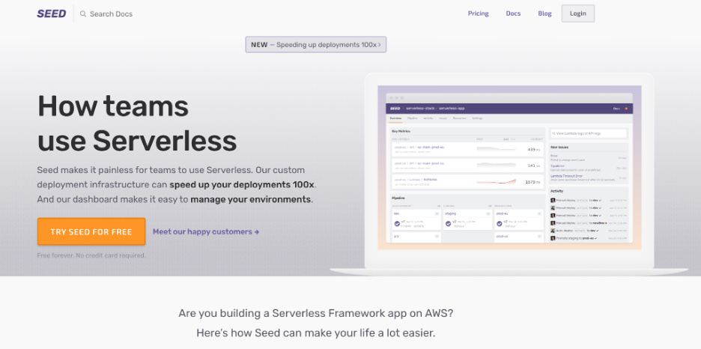Open the dev stage dropdown in the Pipeline
701x349 pixels.
click(x=437, y=213)
